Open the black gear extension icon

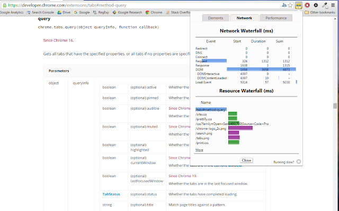tap(316, 5)
